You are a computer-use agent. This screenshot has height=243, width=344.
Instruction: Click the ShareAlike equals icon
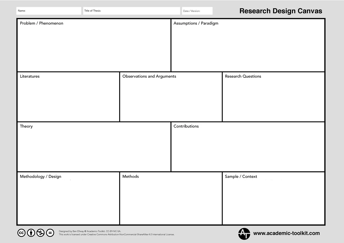tap(50, 233)
